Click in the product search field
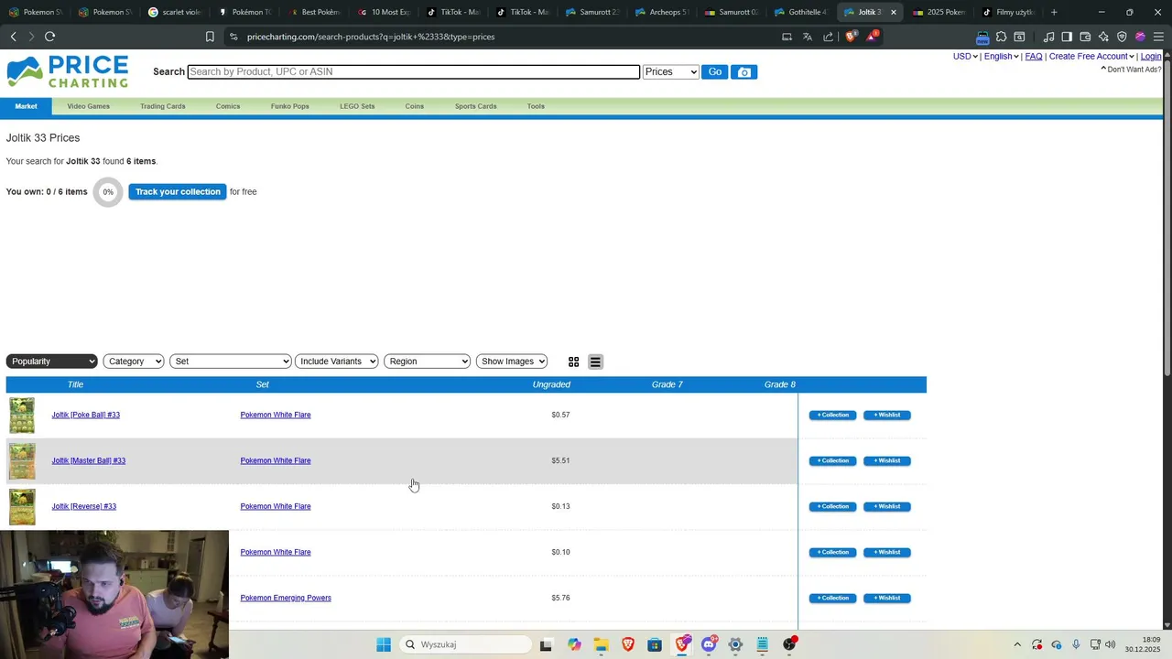The image size is (1172, 659). 414,72
